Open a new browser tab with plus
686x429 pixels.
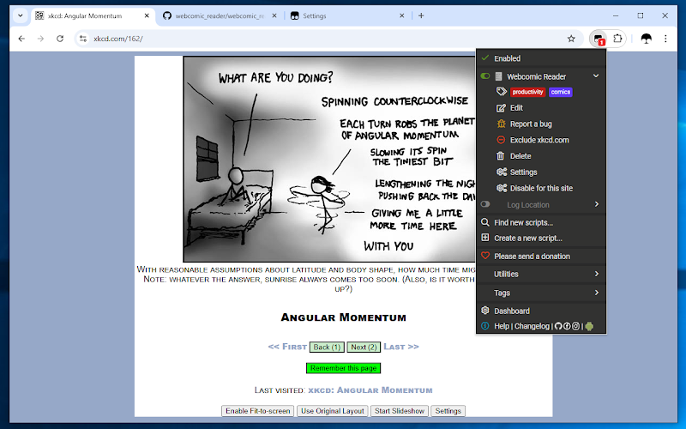pos(421,15)
